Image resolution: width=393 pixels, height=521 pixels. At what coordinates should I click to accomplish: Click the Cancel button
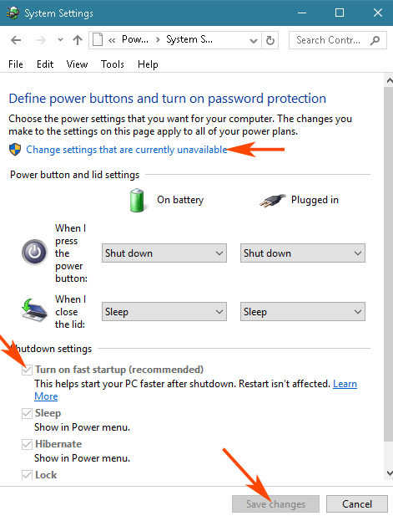pos(357,504)
